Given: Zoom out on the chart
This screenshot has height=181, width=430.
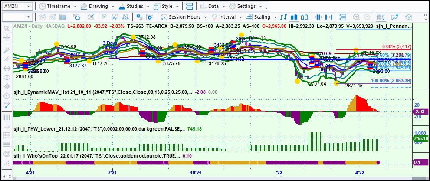Looking at the screenshot, I should pyautogui.click(x=367, y=17).
